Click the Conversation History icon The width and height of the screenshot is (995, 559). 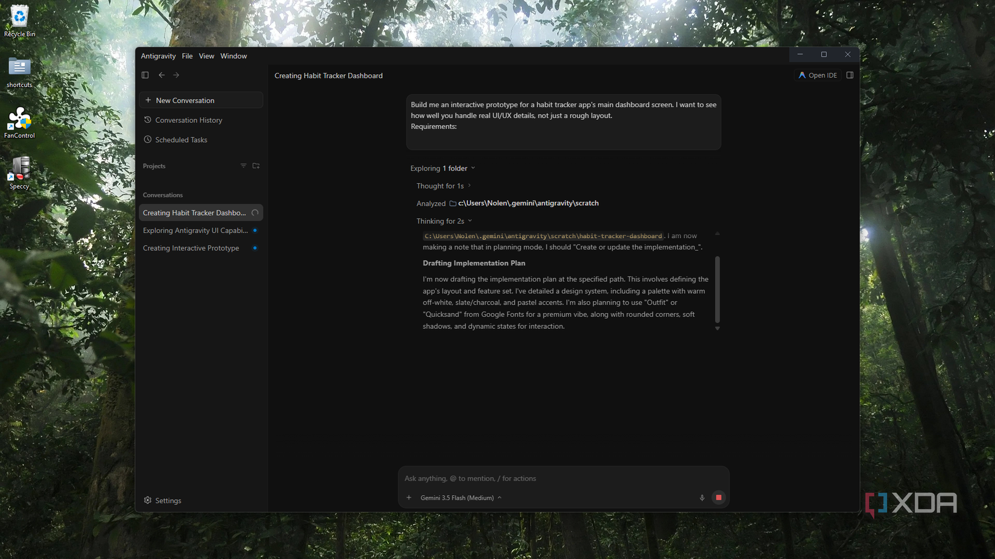(148, 120)
